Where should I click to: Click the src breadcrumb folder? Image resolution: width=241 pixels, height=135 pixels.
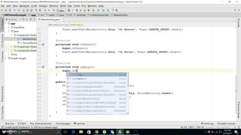coord(41,15)
